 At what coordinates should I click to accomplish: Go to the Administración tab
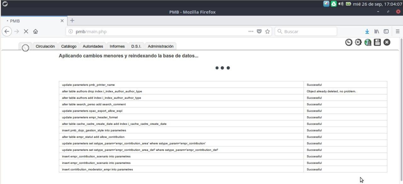[161, 46]
